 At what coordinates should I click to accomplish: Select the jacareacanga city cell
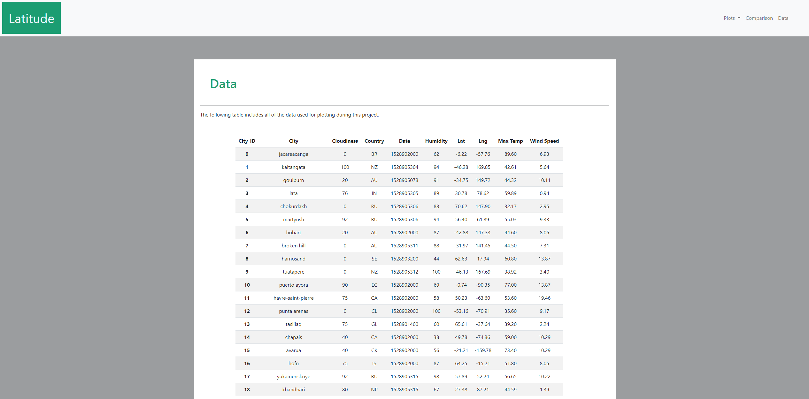coord(293,154)
